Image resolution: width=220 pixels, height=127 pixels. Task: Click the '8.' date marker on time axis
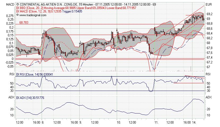click(42, 123)
